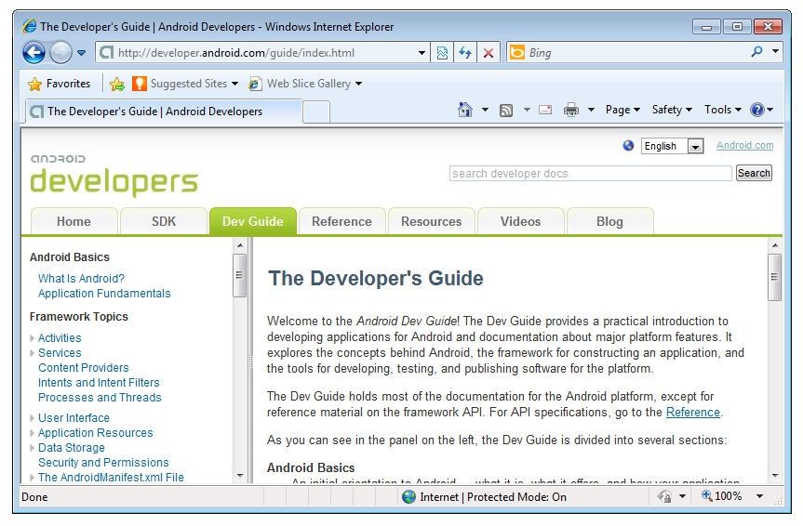Switch to the Home tab
The height and width of the screenshot is (526, 803).
(x=74, y=221)
